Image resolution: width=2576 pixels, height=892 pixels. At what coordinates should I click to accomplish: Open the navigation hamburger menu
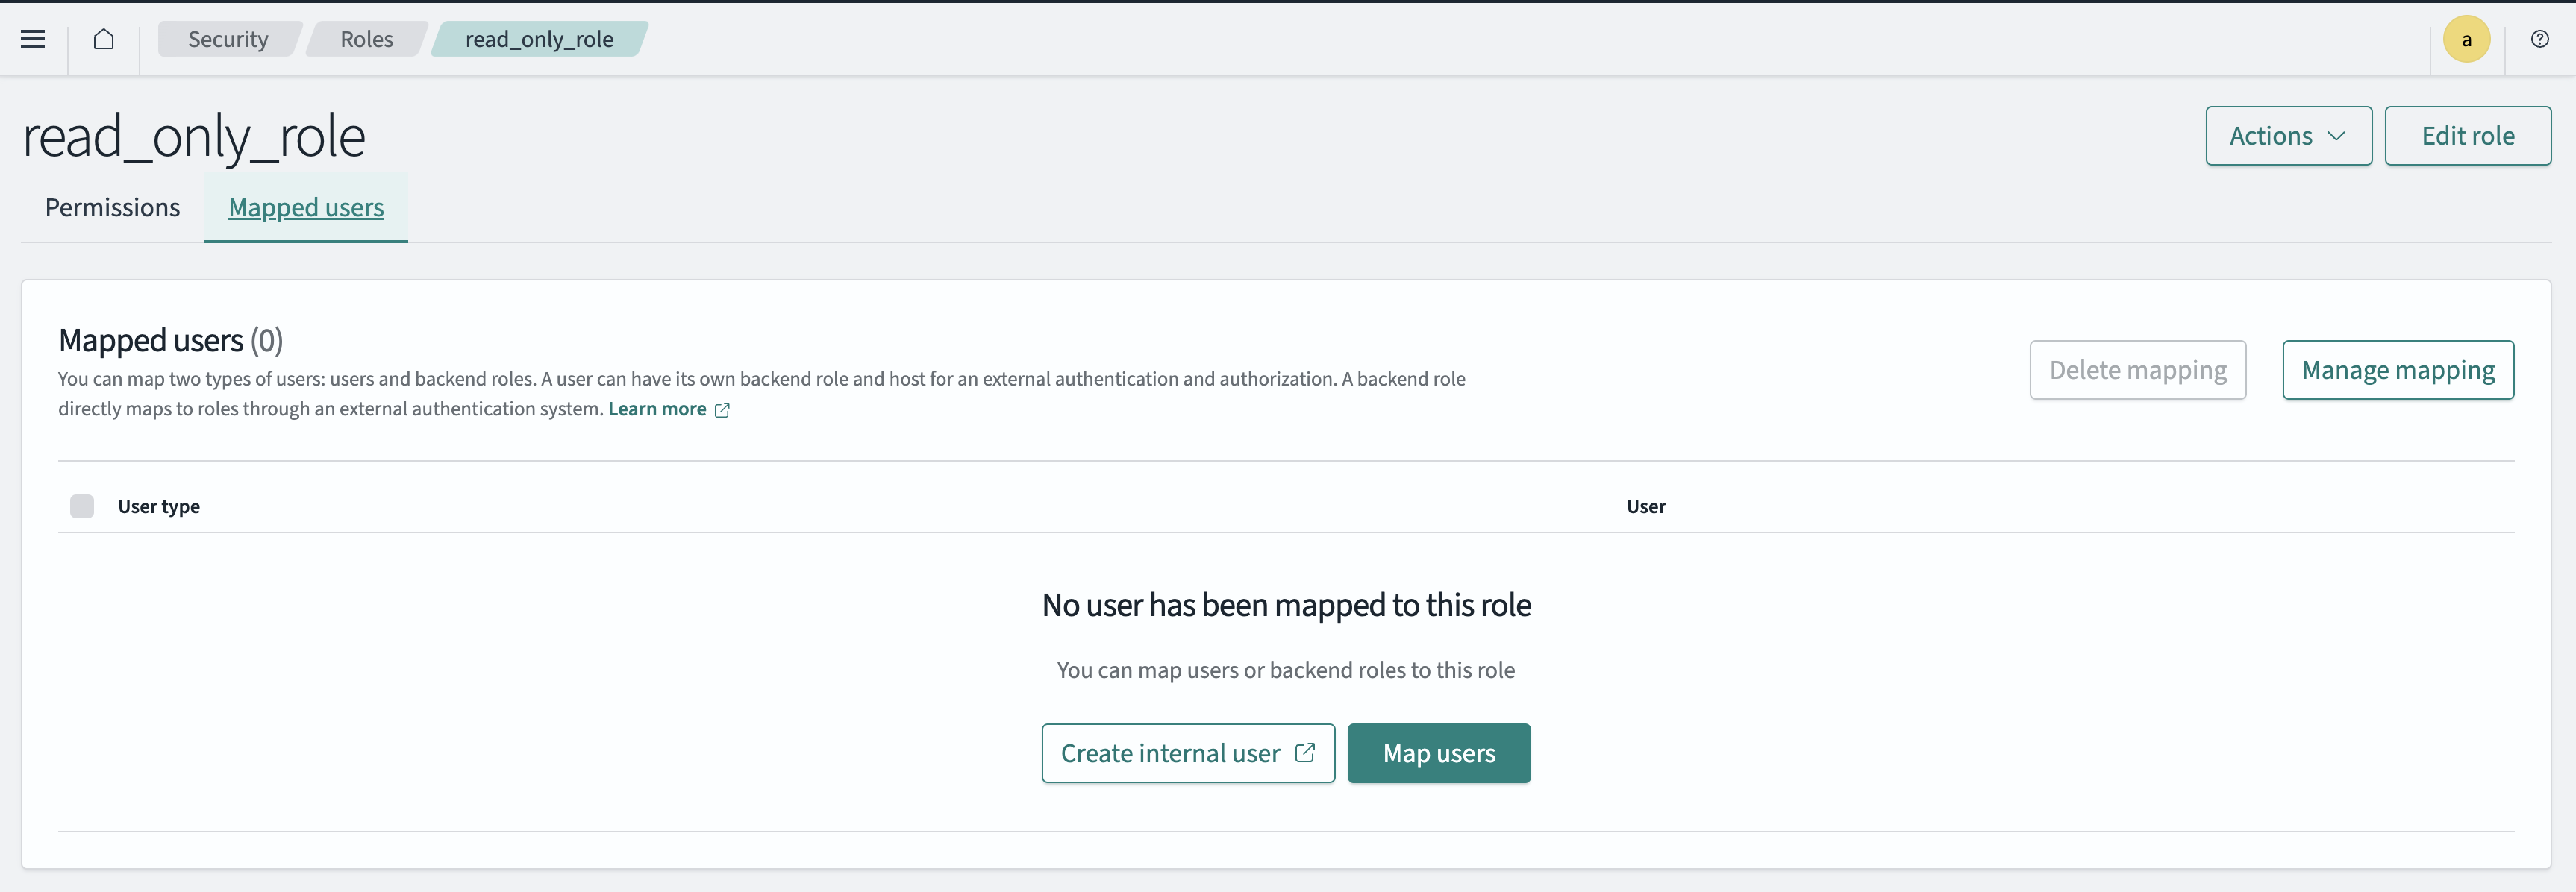[33, 39]
